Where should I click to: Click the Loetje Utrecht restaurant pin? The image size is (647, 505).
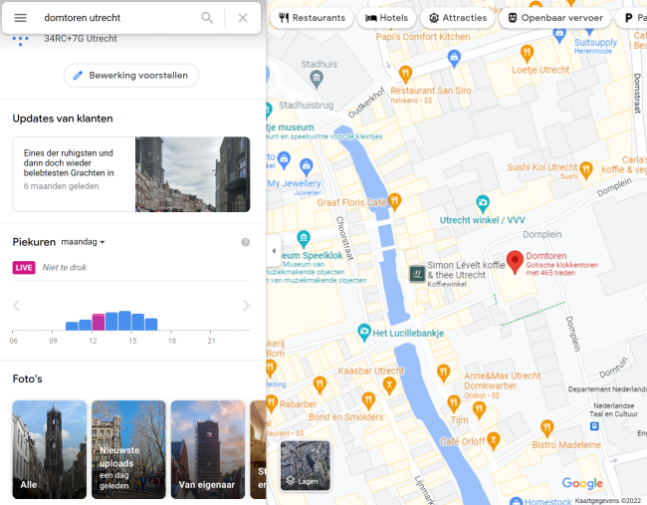[x=527, y=53]
